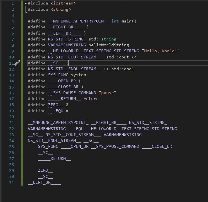This screenshot has width=208, height=202.
Task: Click __RIGHT_BR____ macro definition on line 5
Action: pos(66,27)
